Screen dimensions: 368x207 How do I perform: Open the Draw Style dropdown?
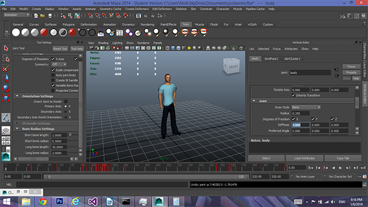[x=306, y=108]
